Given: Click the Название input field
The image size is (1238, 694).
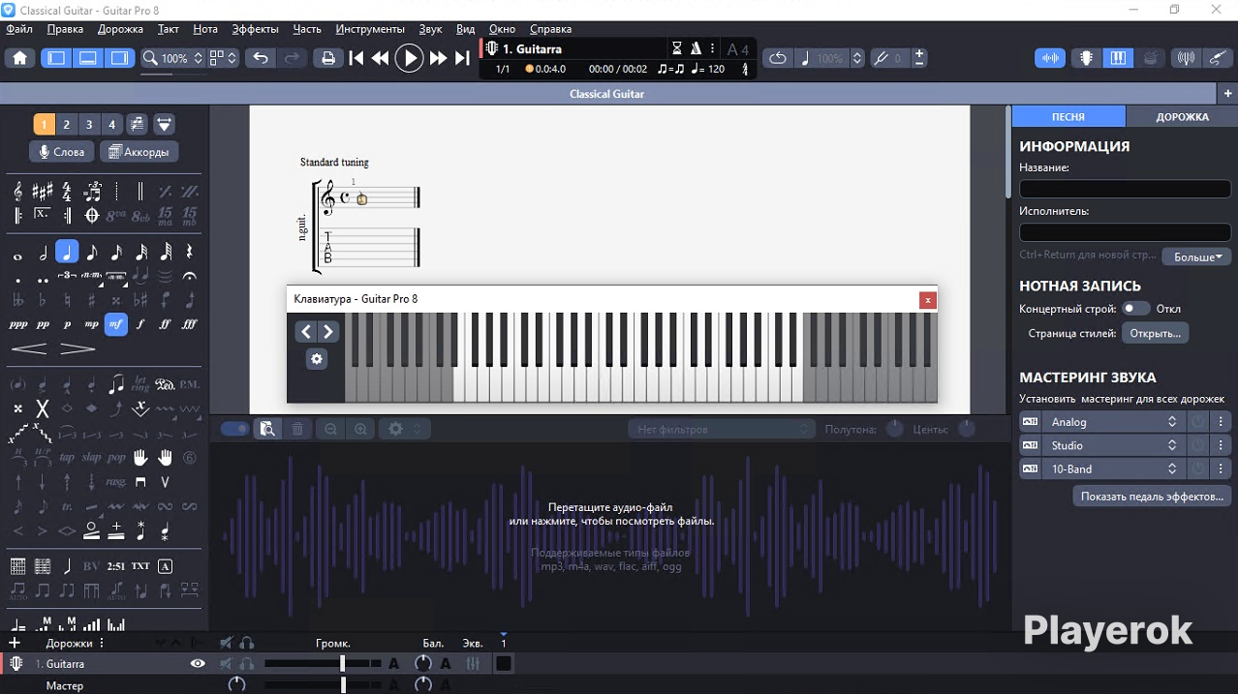Looking at the screenshot, I should coord(1125,189).
